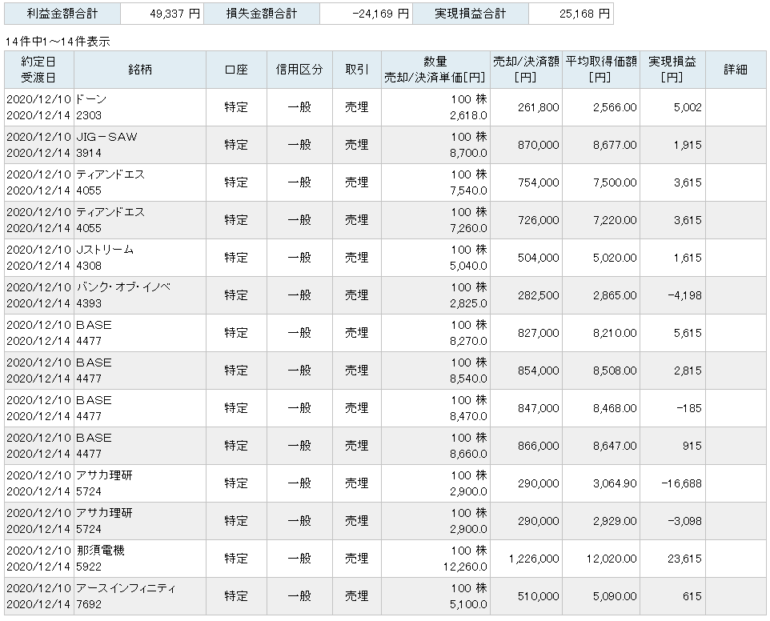Click average cost 8,468.00 cell

pos(601,408)
